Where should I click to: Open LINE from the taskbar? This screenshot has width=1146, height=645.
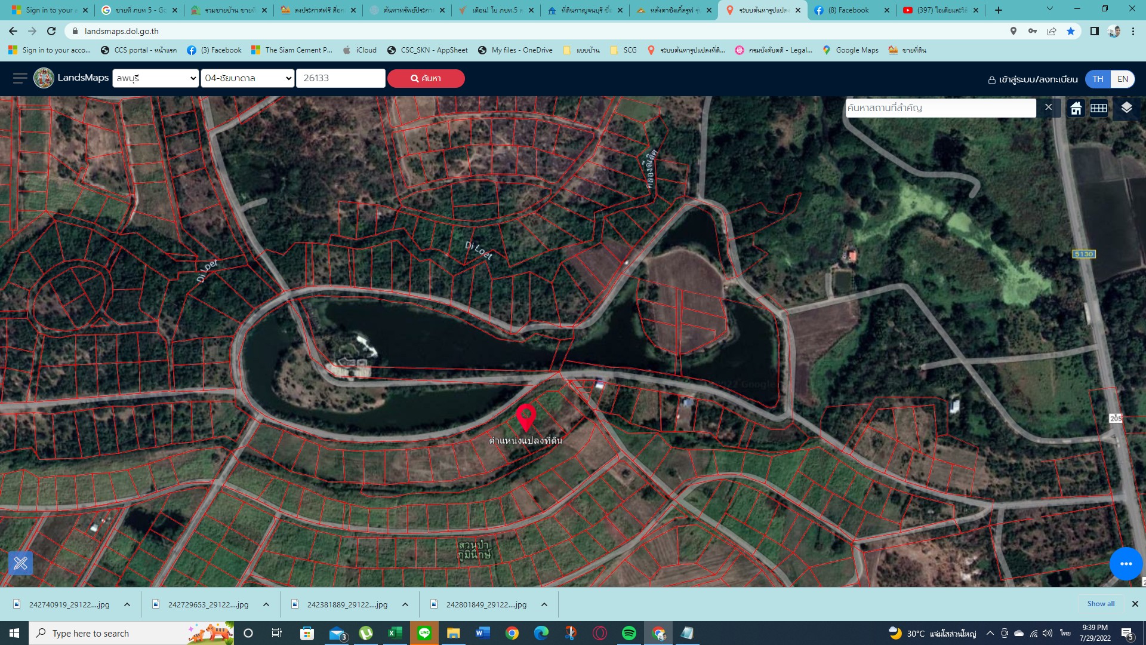[x=424, y=632]
